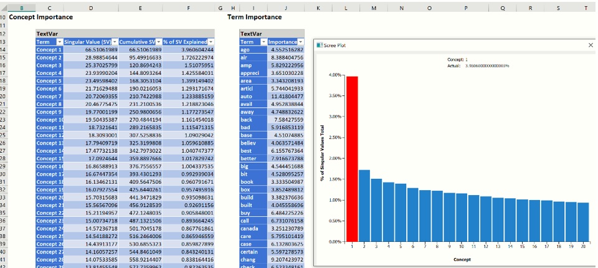Select row 10 header
The width and height of the screenshot is (598, 268).
click(x=4, y=17)
